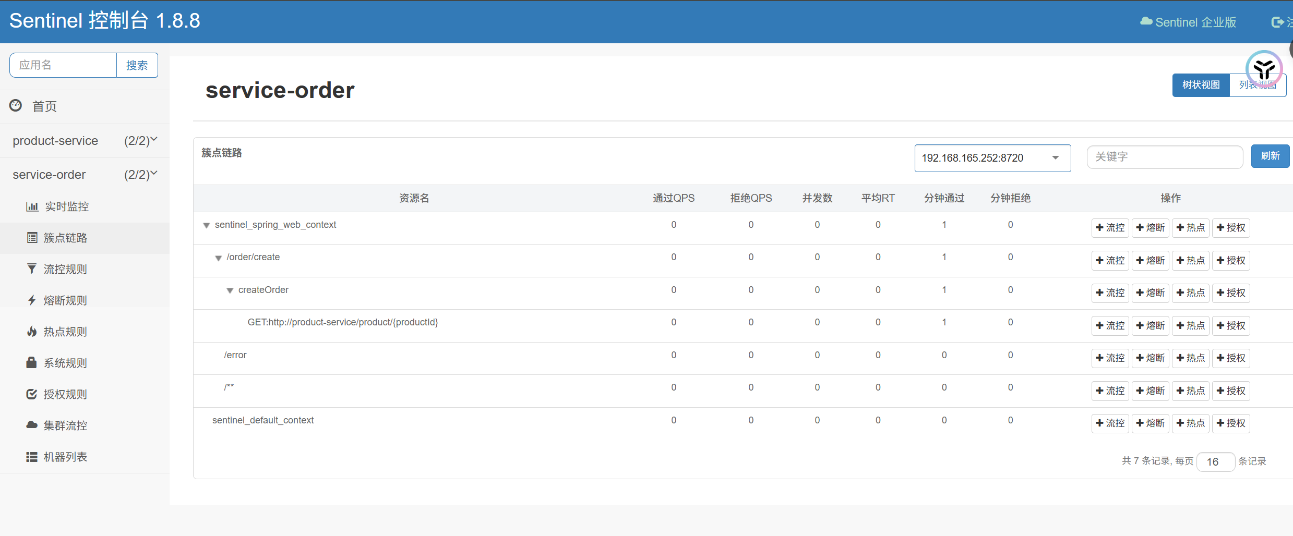
Task: Click the lightning bolt icon for 熔断规则
Action: coord(32,300)
